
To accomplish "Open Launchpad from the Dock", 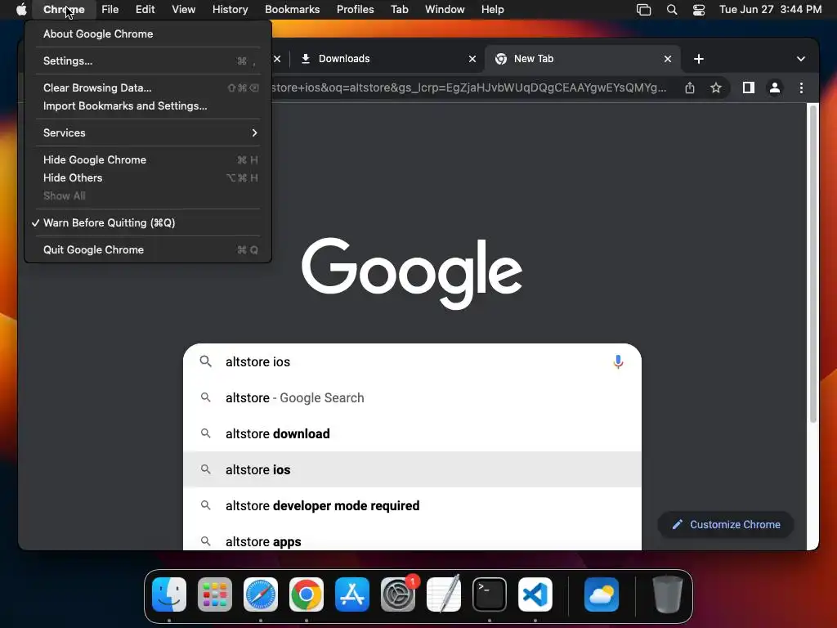I will (215, 594).
